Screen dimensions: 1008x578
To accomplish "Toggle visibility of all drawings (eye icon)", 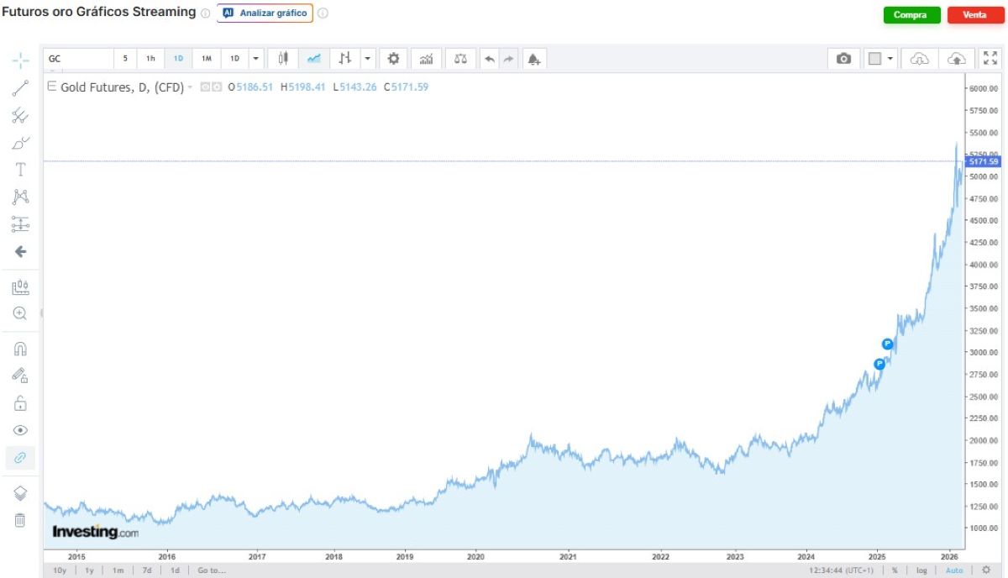I will [x=20, y=430].
